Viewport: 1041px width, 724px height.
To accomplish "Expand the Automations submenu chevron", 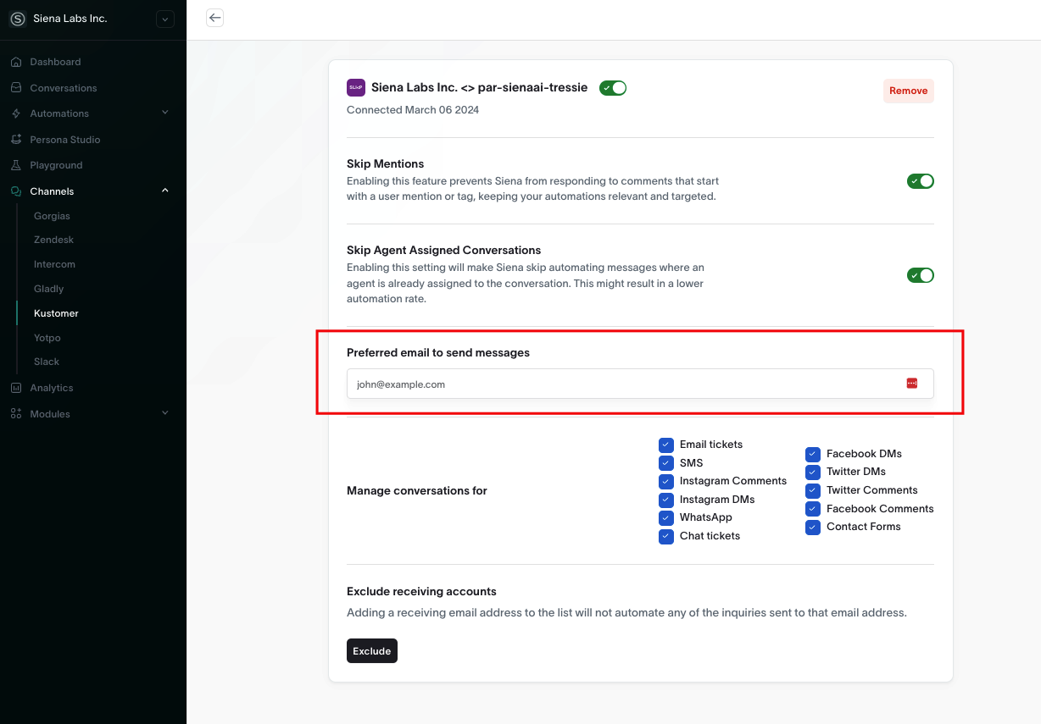I will (165, 113).
